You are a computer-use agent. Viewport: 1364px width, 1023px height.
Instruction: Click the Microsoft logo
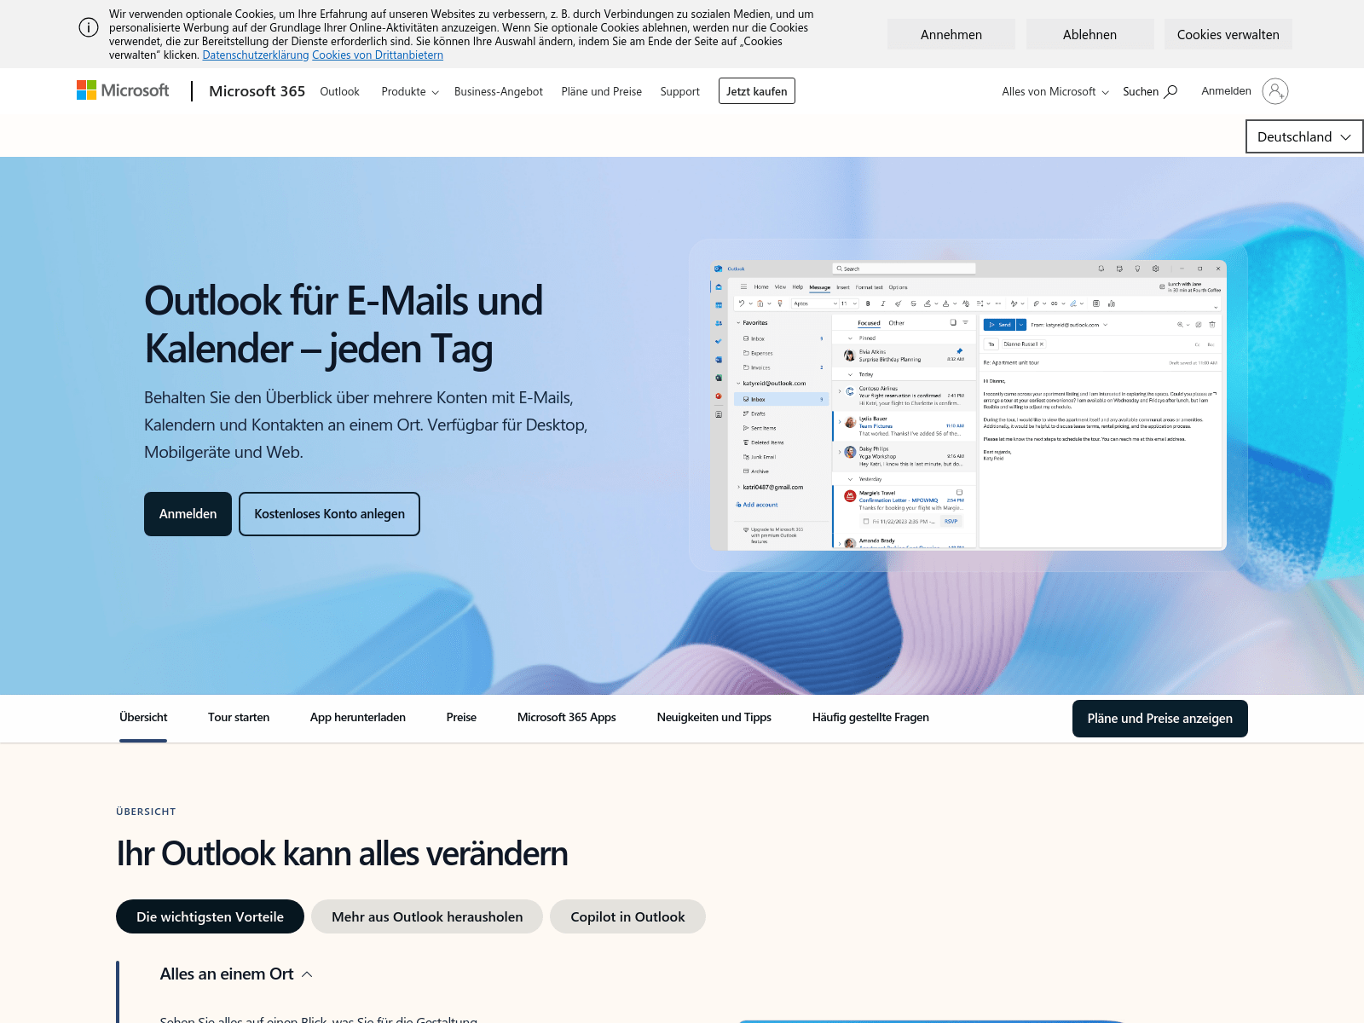(123, 90)
